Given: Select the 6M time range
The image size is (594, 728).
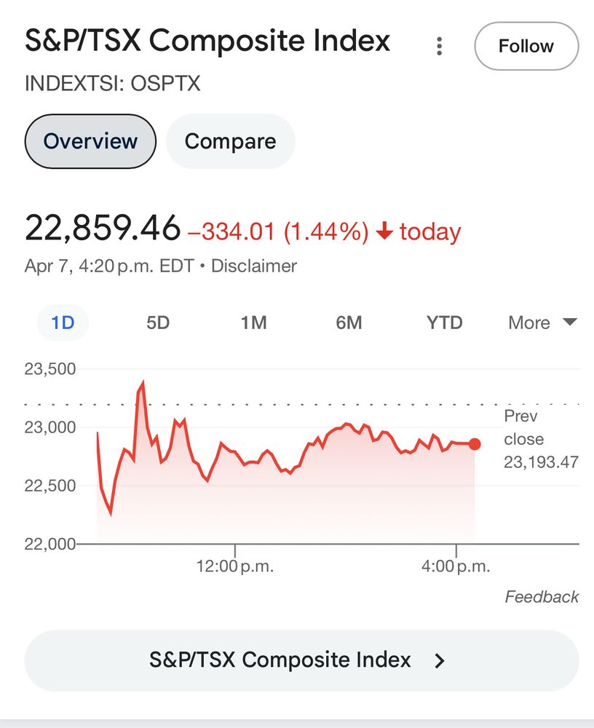Looking at the screenshot, I should (x=349, y=323).
